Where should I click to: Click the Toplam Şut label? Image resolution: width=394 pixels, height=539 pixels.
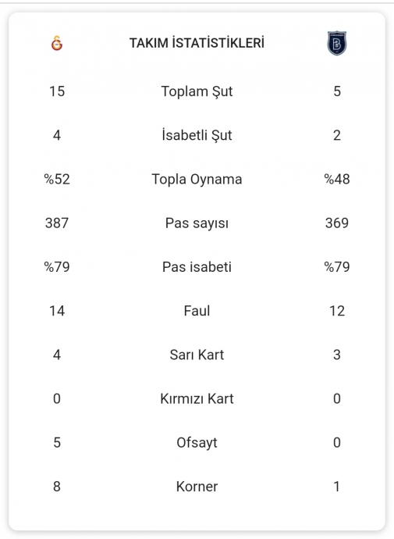tap(197, 91)
